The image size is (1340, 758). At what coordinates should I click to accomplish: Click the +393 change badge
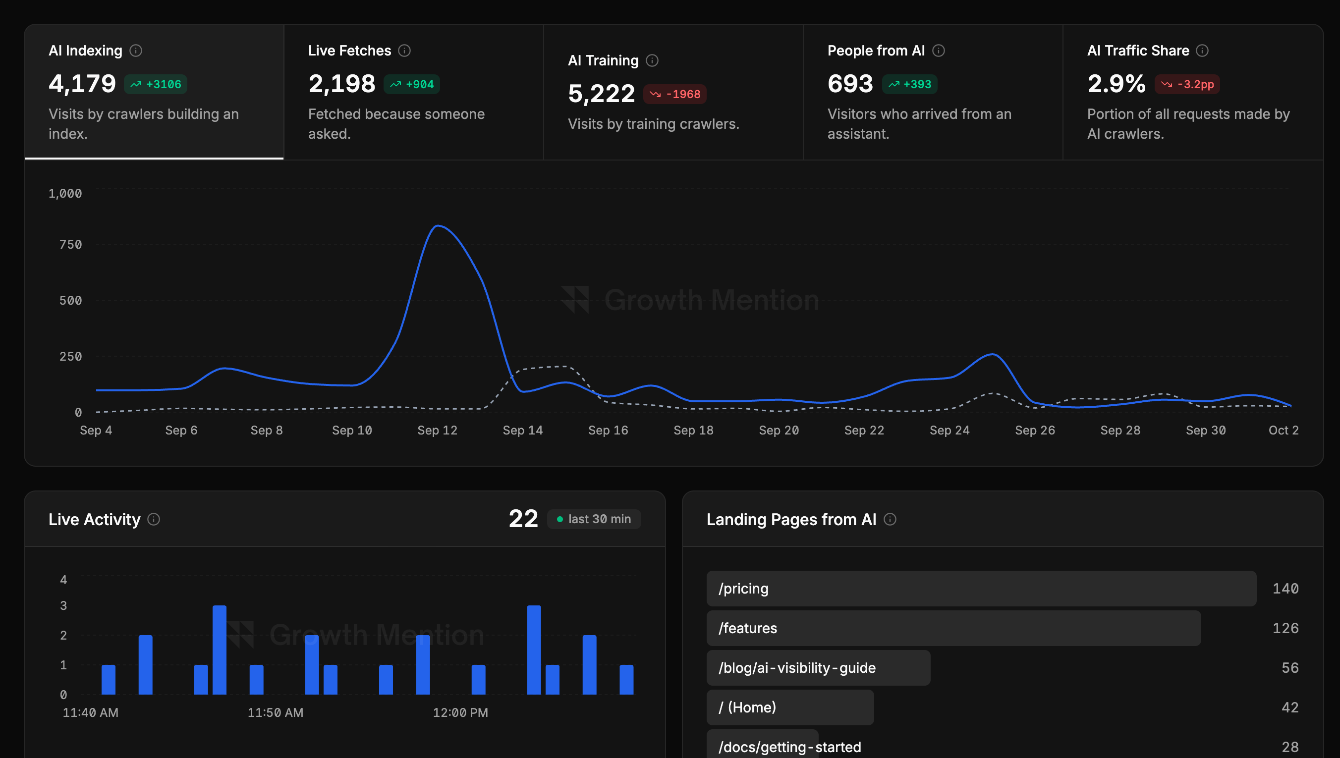tap(910, 84)
